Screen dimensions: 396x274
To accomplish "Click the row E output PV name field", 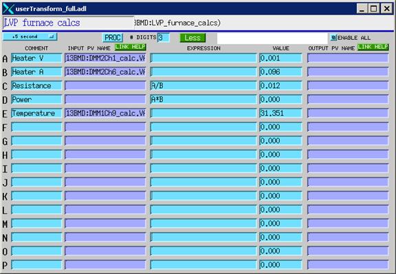I will (348, 113).
